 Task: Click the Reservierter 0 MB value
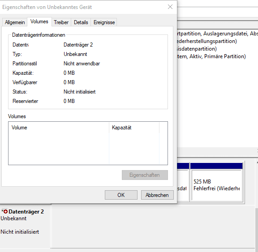[69, 101]
